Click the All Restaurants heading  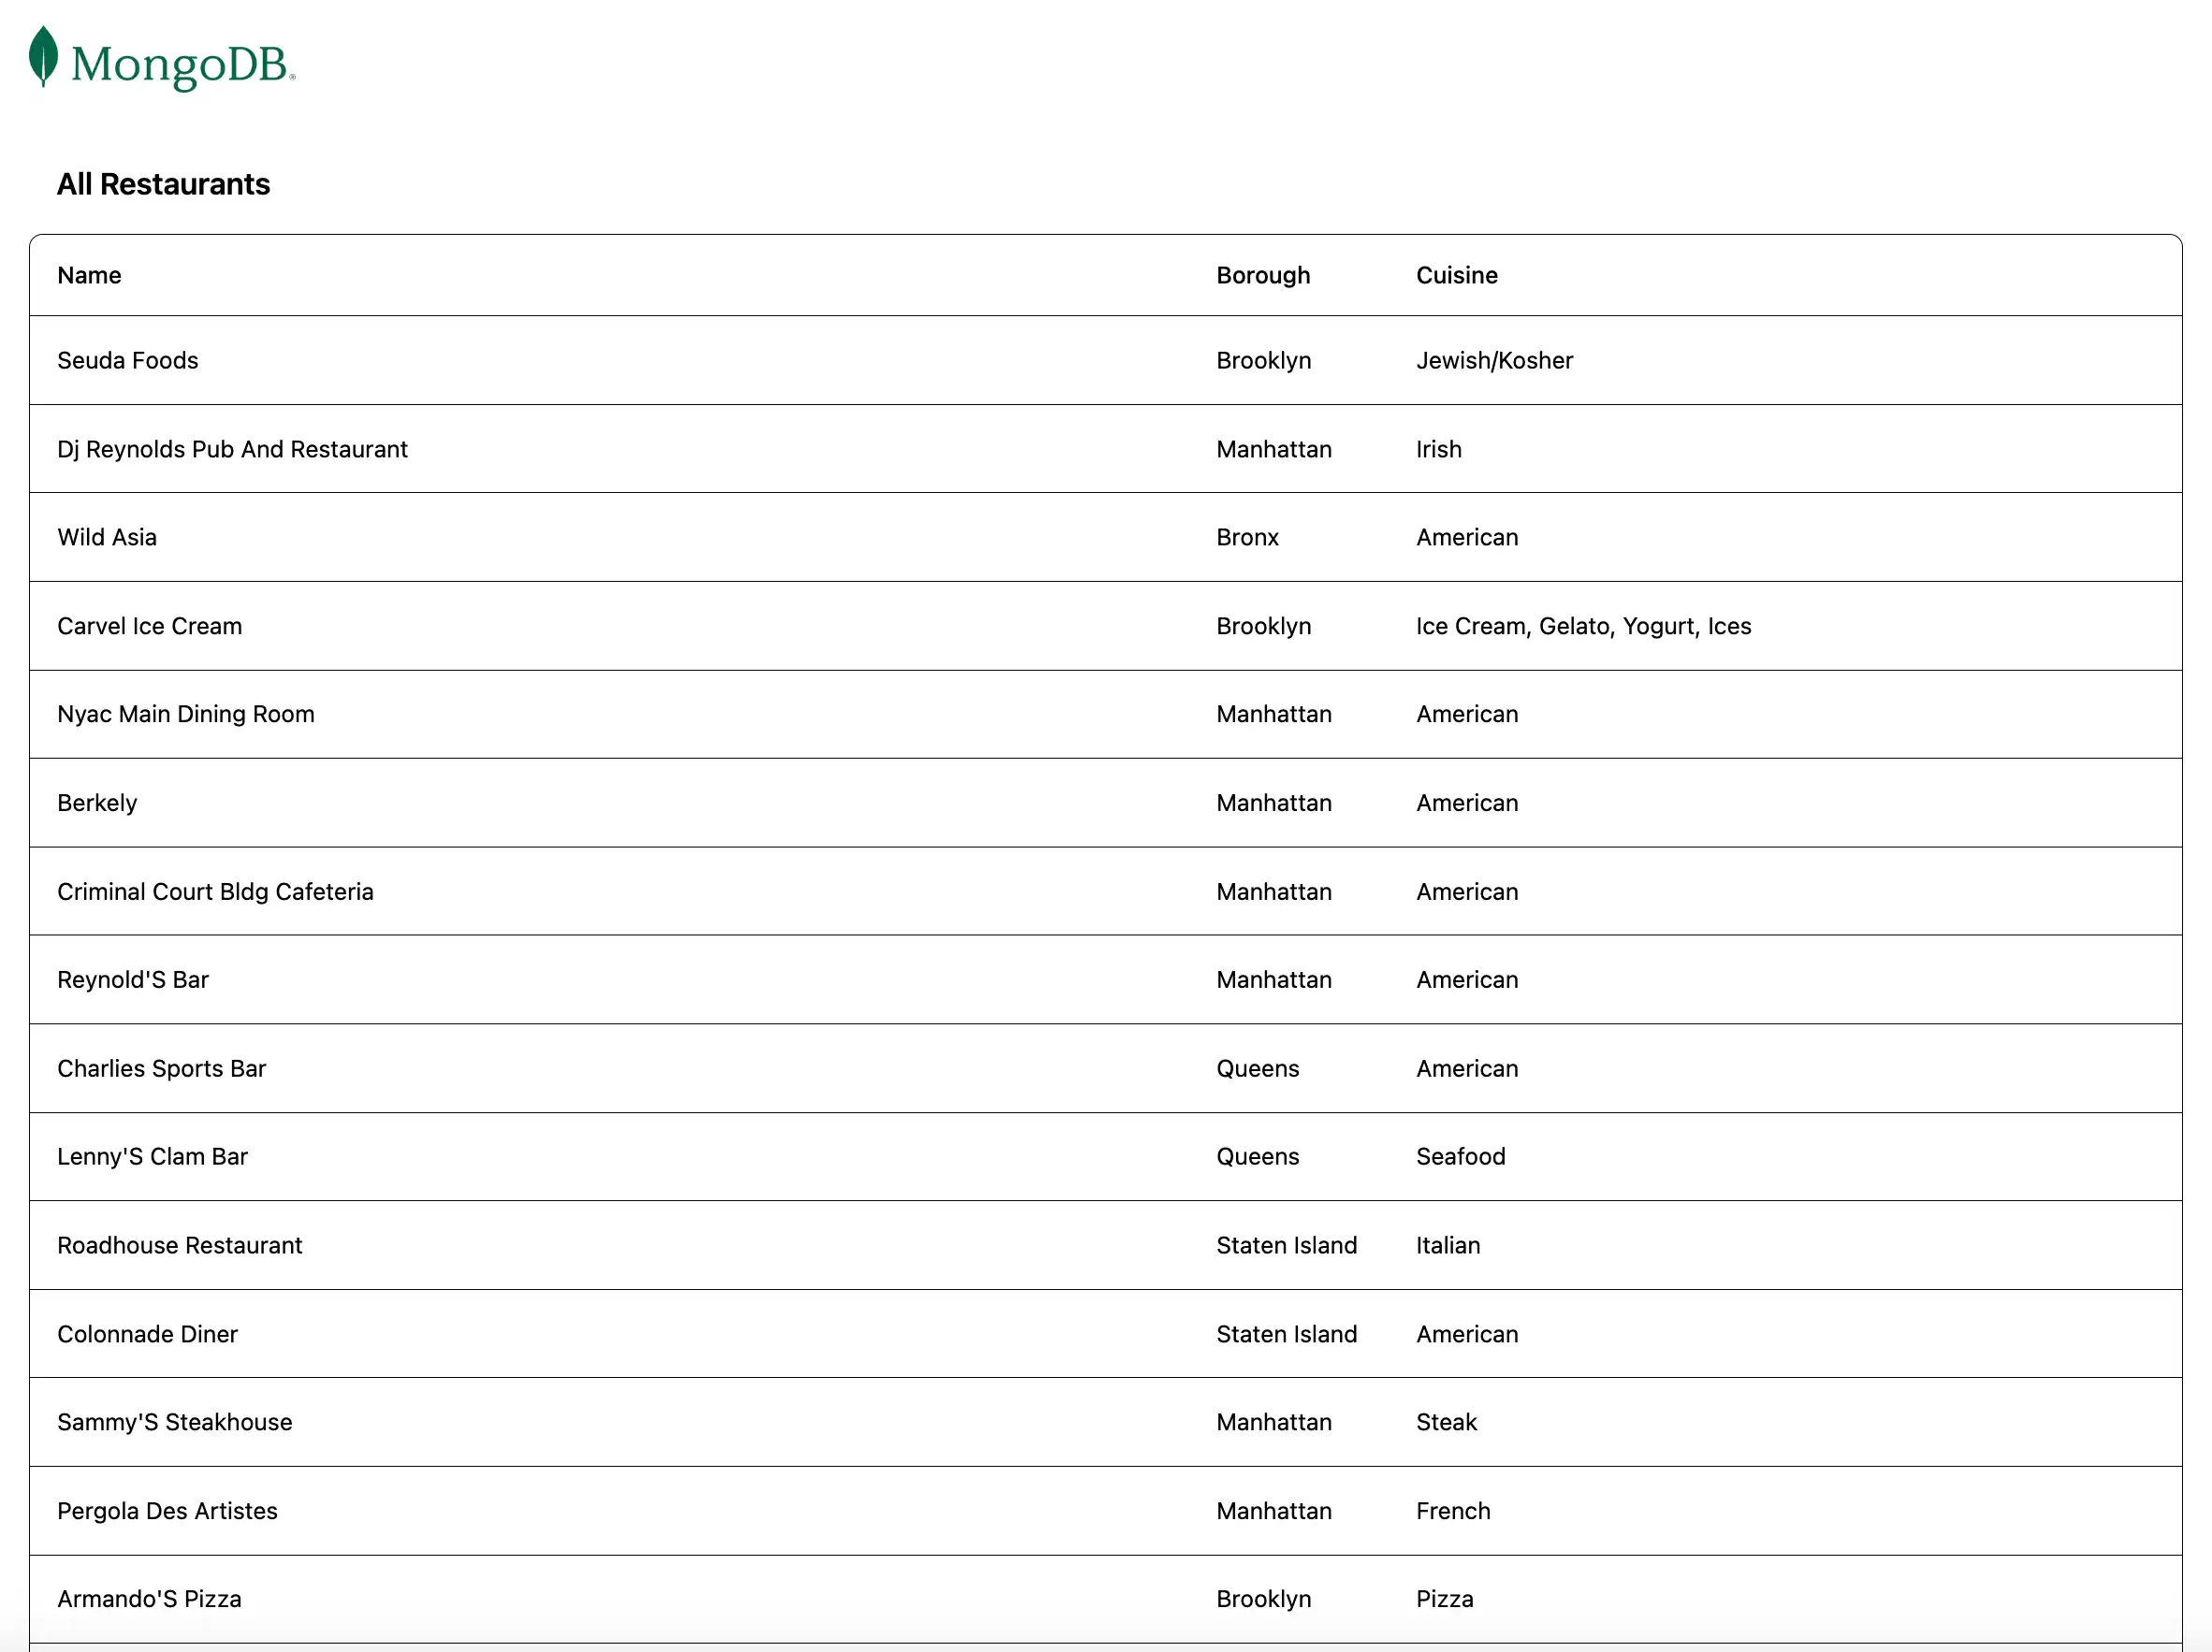163,184
